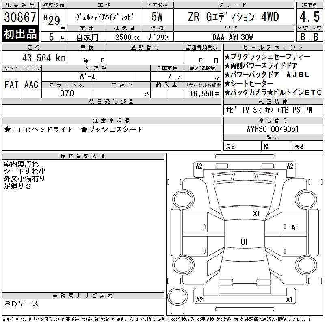325x325 pixels.
Task: Click the A2 mark at rear-left corner
Action: point(199,300)
